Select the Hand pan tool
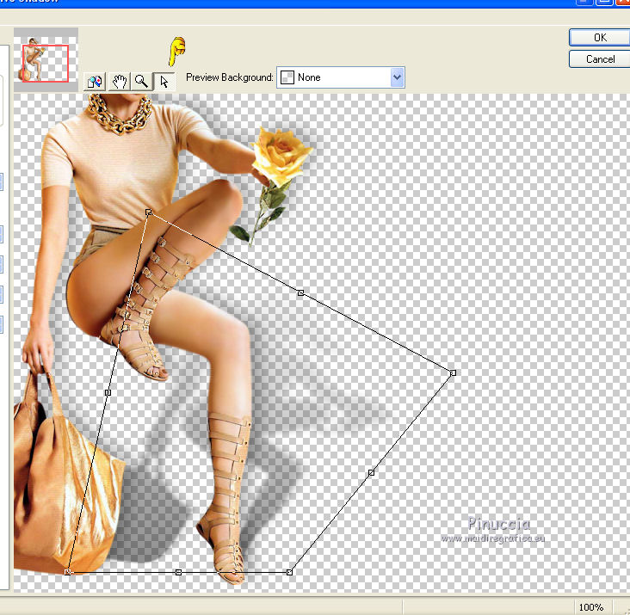The width and height of the screenshot is (630, 615). point(120,82)
